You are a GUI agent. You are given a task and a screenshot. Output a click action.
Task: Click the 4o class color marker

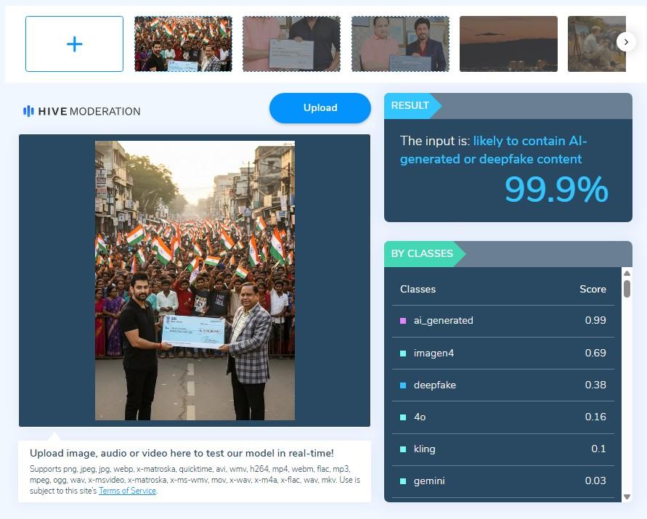pos(403,417)
